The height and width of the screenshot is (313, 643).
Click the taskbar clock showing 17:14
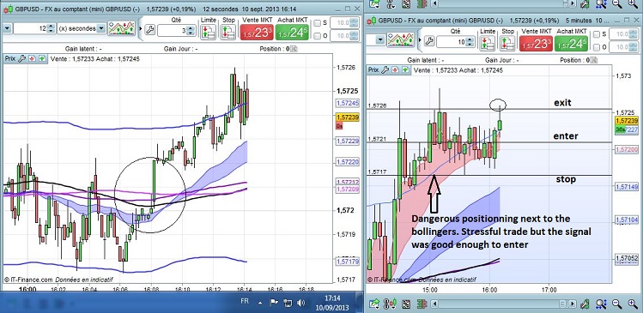(x=331, y=298)
